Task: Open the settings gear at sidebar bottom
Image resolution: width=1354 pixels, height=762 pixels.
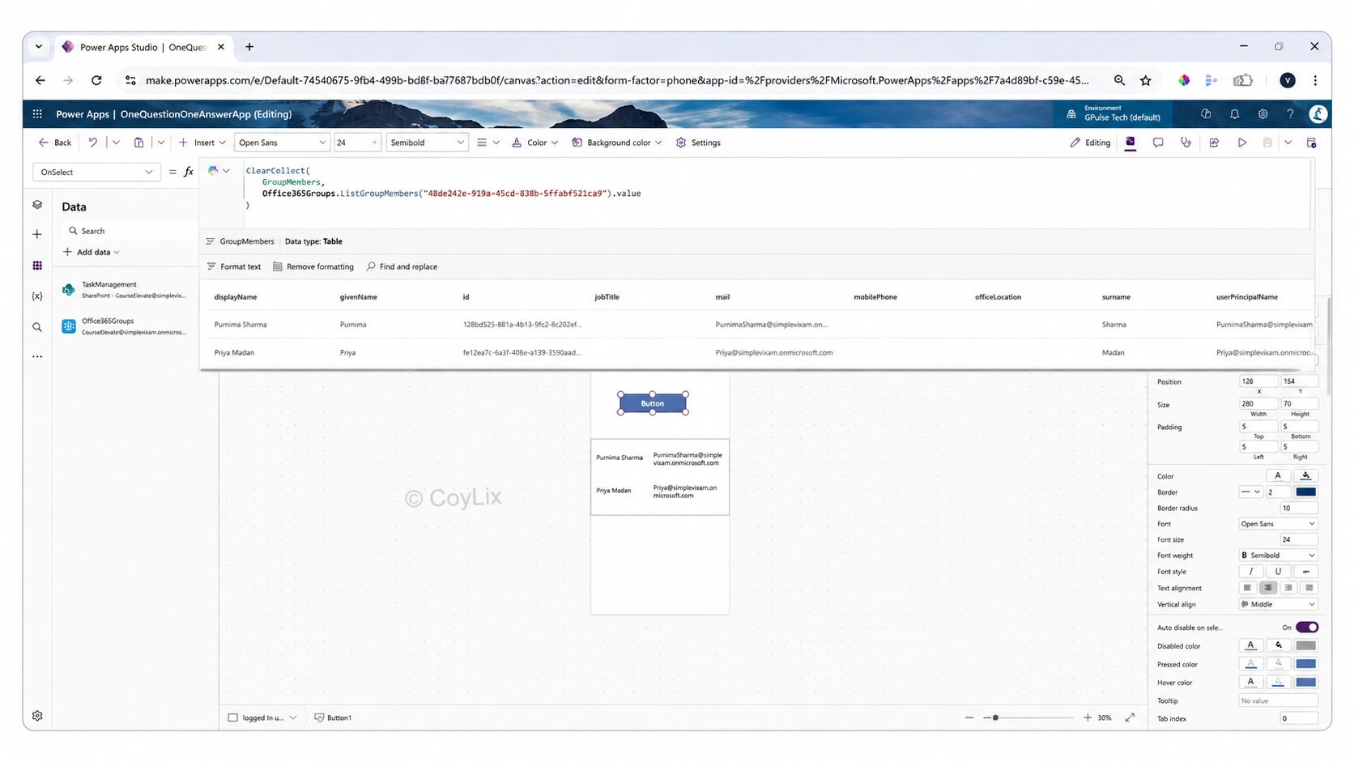Action: pyautogui.click(x=37, y=716)
